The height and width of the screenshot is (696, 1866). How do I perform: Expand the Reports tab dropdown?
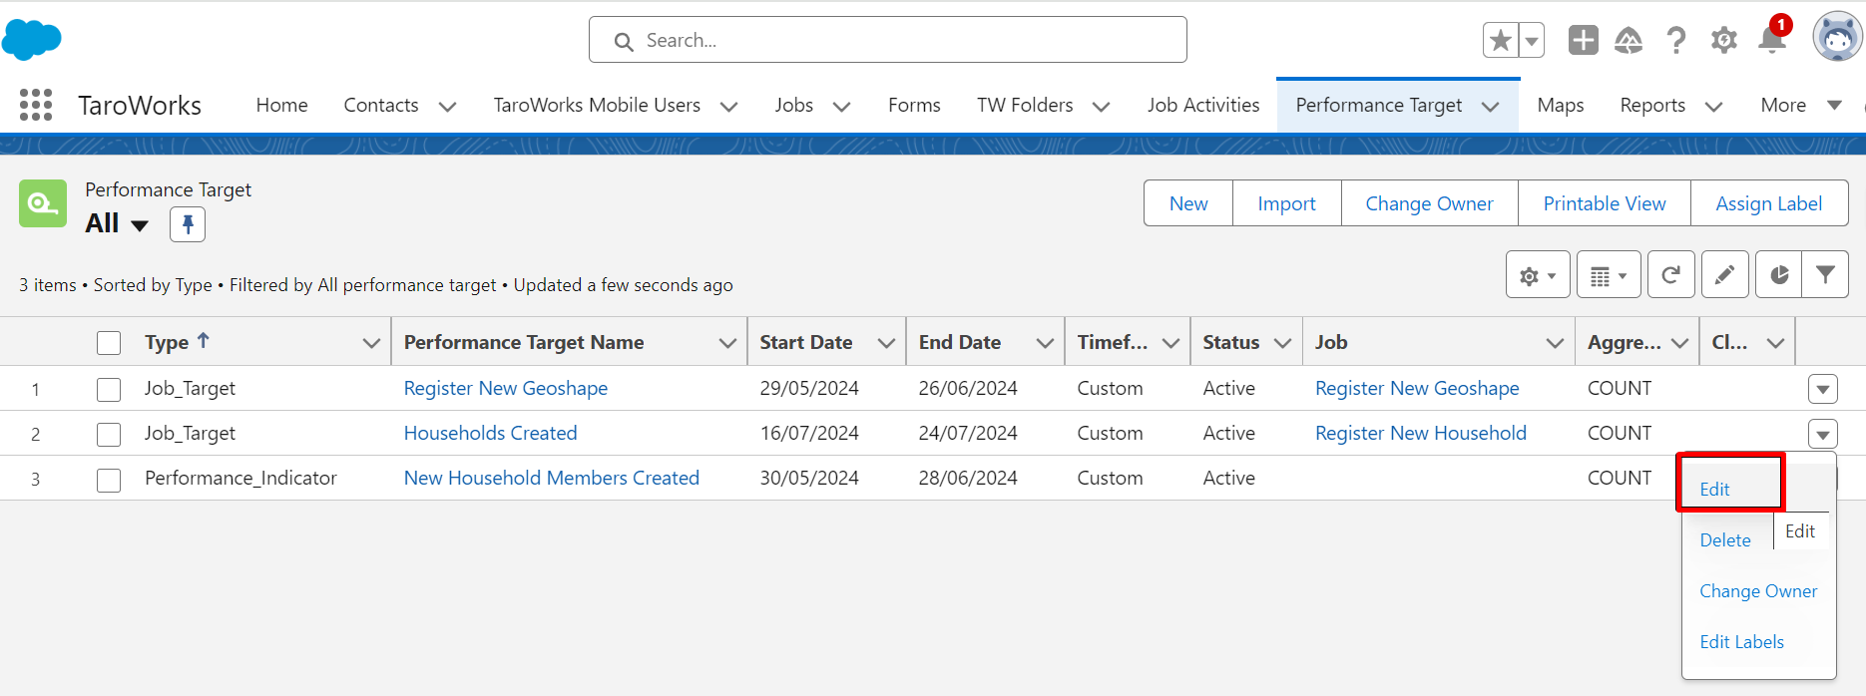(1713, 107)
